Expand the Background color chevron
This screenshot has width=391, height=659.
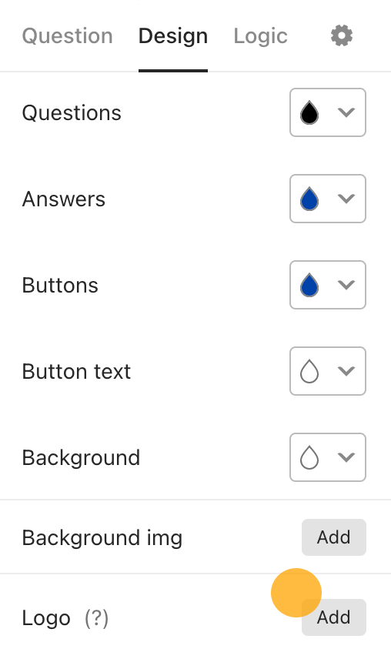tap(346, 457)
